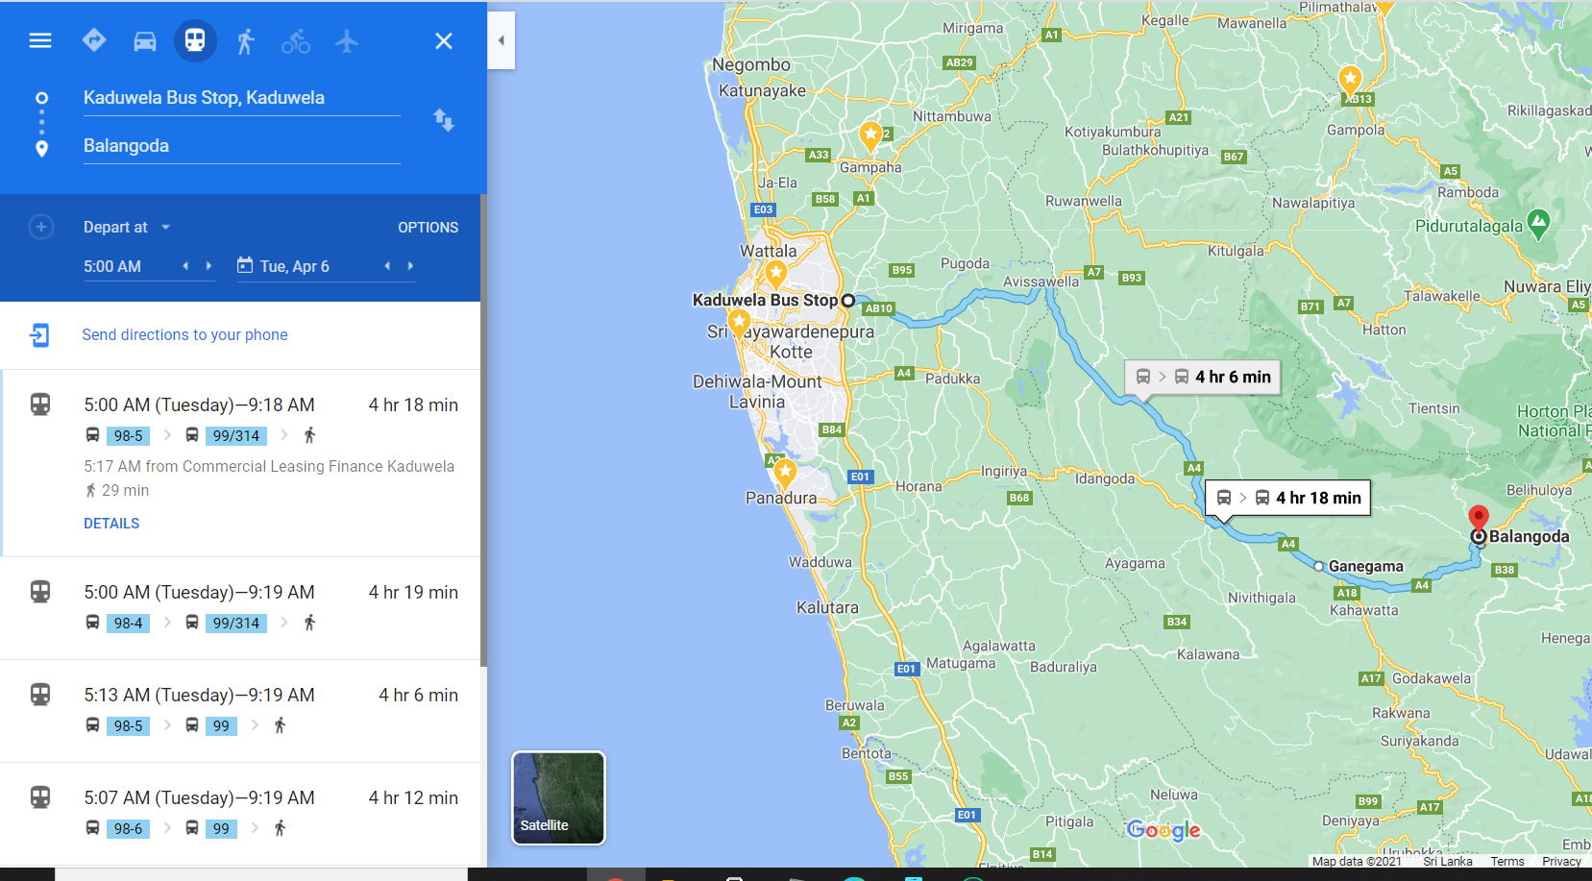Click the 4 hr 18 min route label on map
The image size is (1592, 881).
1288,498
